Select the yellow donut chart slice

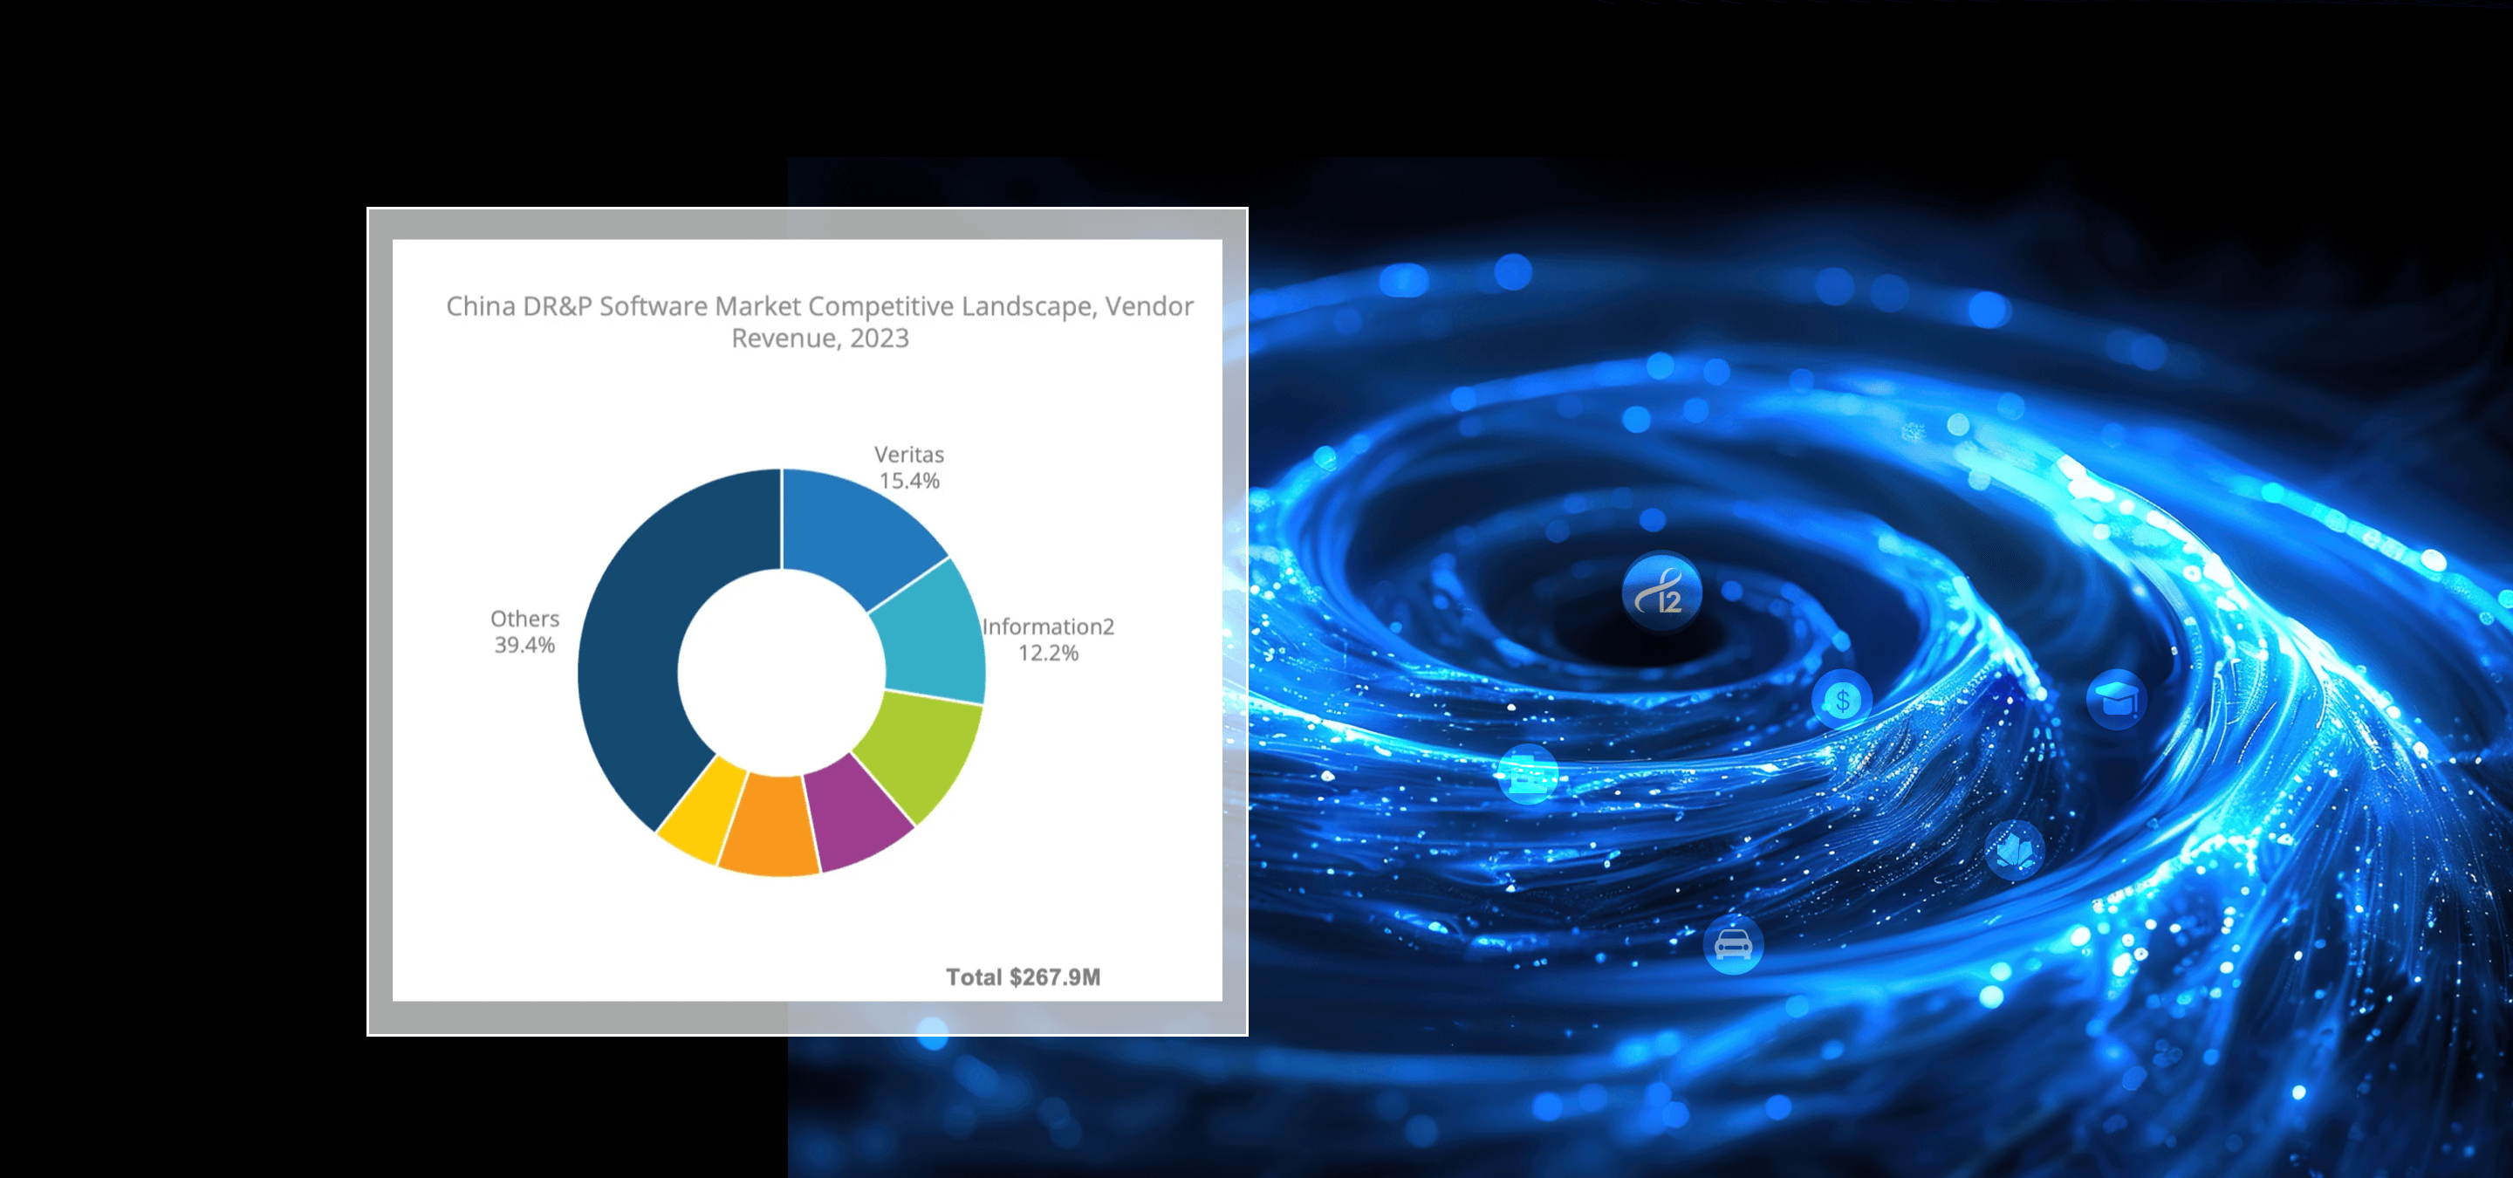tap(704, 811)
